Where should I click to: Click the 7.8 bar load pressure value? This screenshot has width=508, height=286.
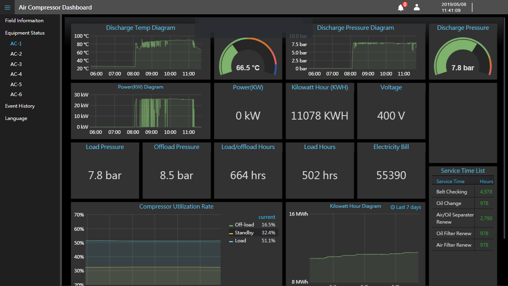(x=105, y=175)
